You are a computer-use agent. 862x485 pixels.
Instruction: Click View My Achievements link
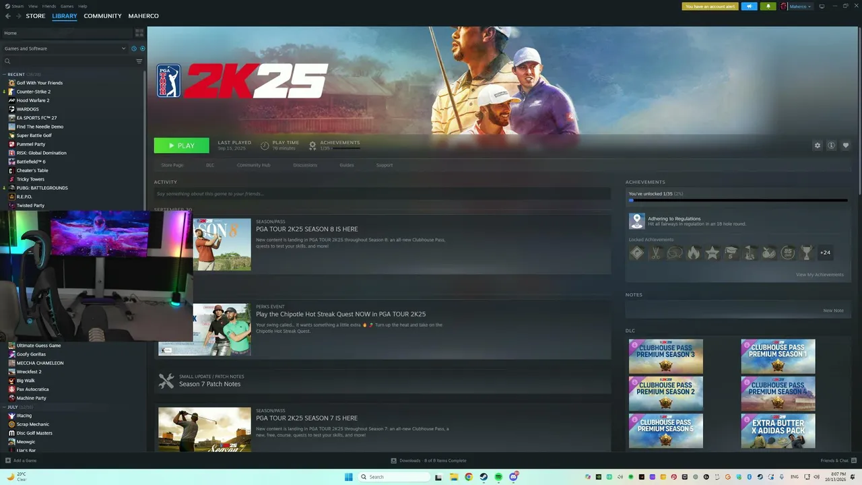pyautogui.click(x=820, y=275)
